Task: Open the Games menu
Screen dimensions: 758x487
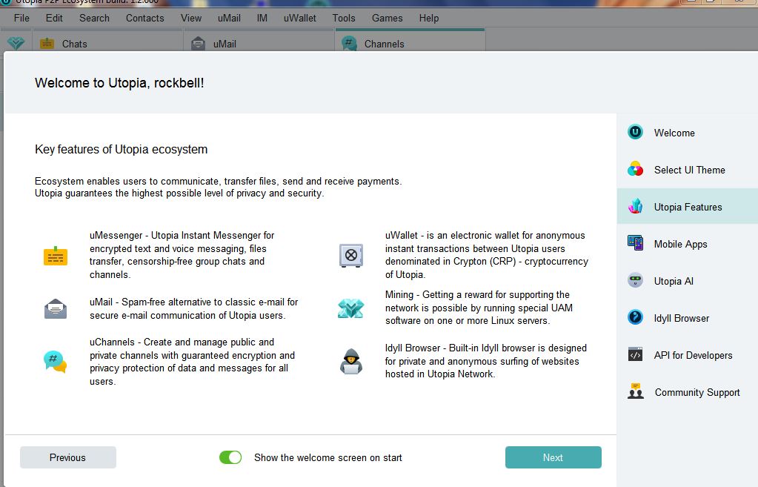Action: click(x=388, y=19)
